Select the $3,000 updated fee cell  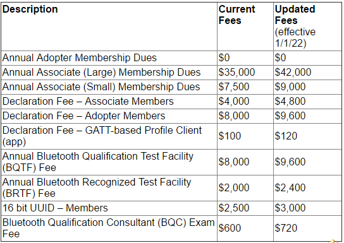pos(307,208)
